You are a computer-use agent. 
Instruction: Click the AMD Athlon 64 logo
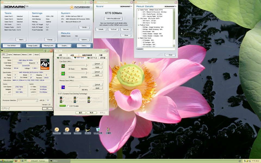pos(45,64)
